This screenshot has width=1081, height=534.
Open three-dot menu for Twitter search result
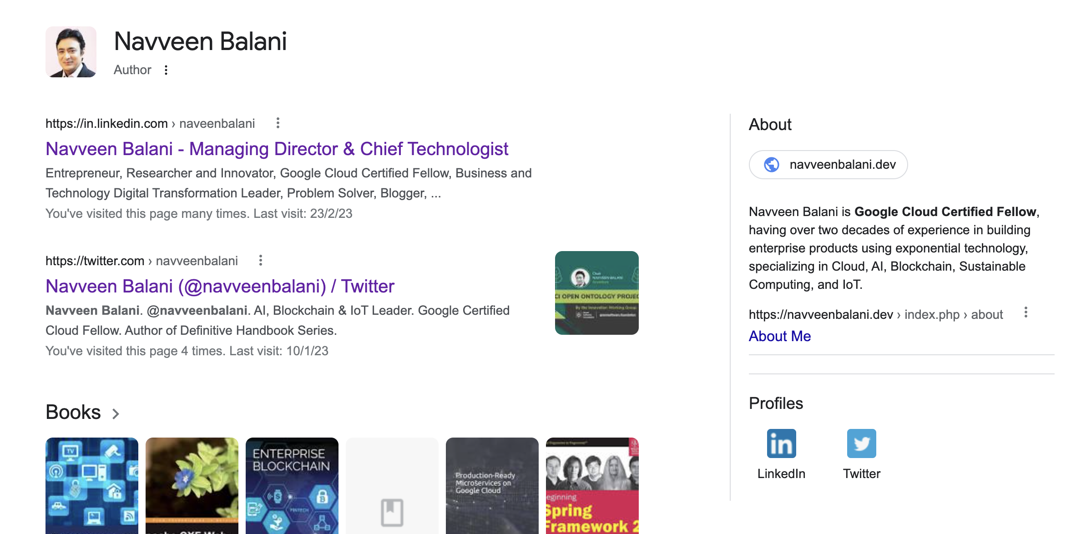261,261
